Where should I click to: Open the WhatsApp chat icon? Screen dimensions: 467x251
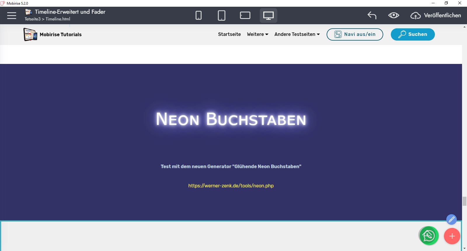click(428, 236)
